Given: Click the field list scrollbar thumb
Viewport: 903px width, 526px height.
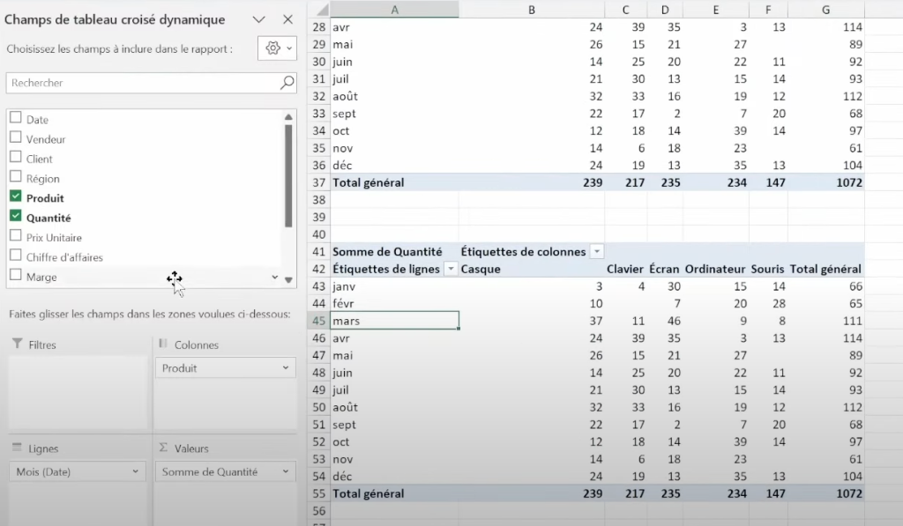Looking at the screenshot, I should (288, 175).
